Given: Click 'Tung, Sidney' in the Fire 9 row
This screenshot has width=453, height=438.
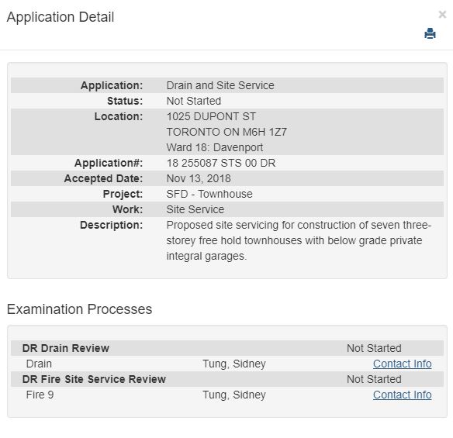Looking at the screenshot, I should click(234, 395).
